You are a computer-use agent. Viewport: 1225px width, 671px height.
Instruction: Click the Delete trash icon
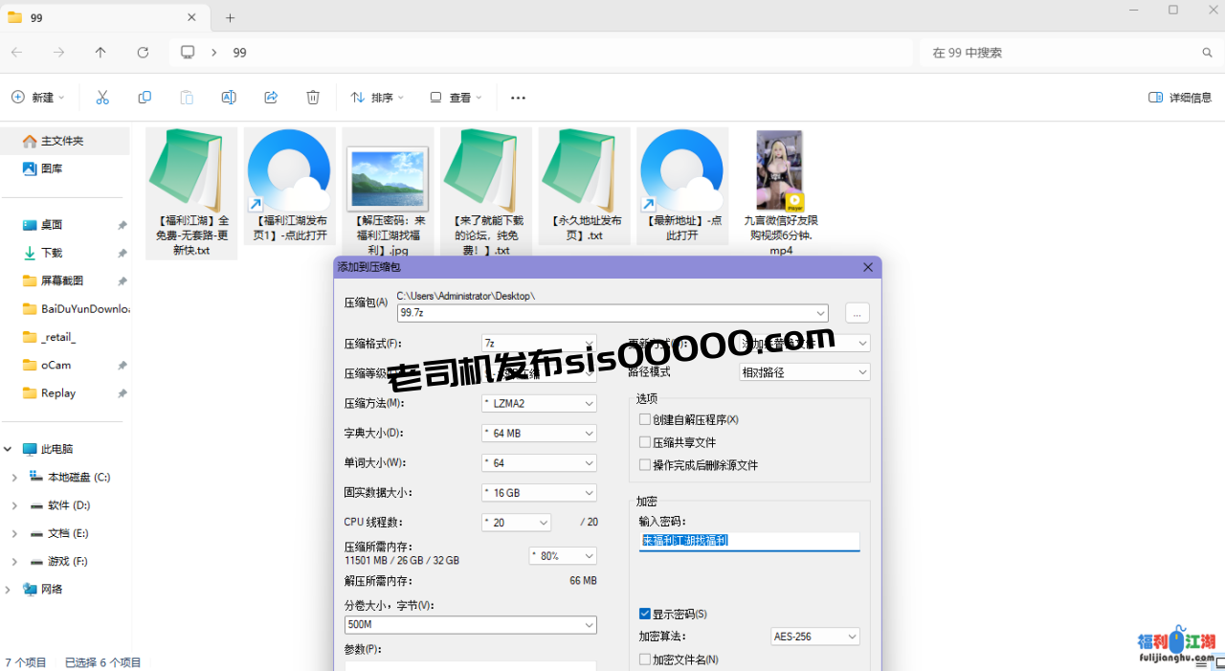313,98
